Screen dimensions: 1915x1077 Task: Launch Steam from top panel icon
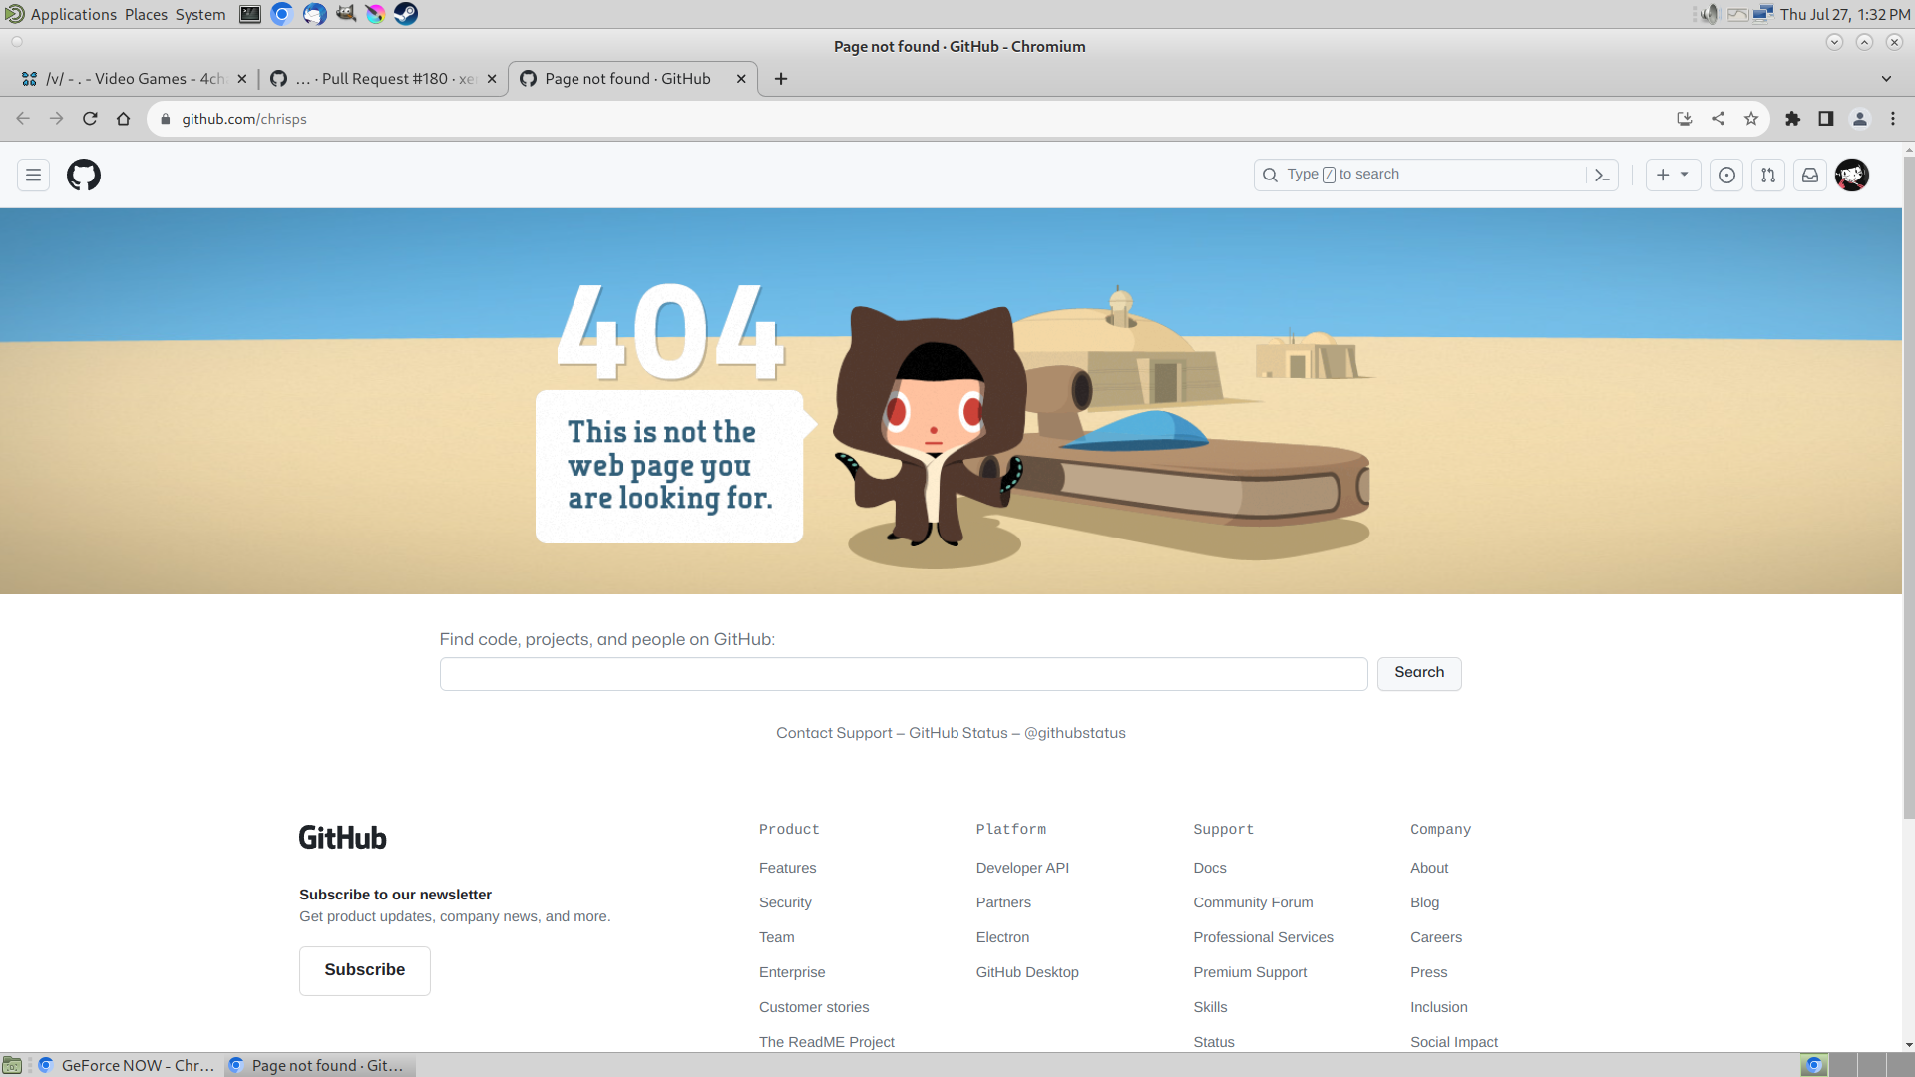(406, 14)
